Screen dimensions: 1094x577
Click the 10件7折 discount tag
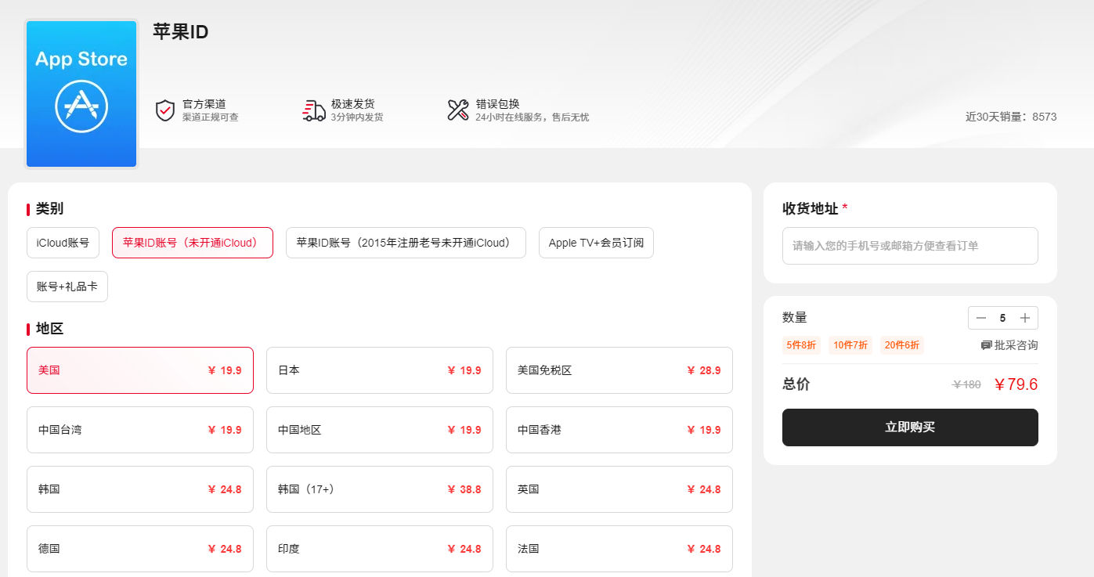[850, 345]
